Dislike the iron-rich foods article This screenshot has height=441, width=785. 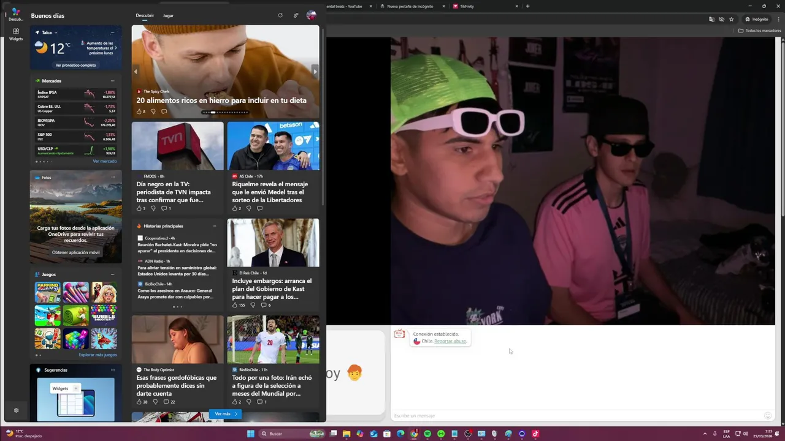click(153, 111)
